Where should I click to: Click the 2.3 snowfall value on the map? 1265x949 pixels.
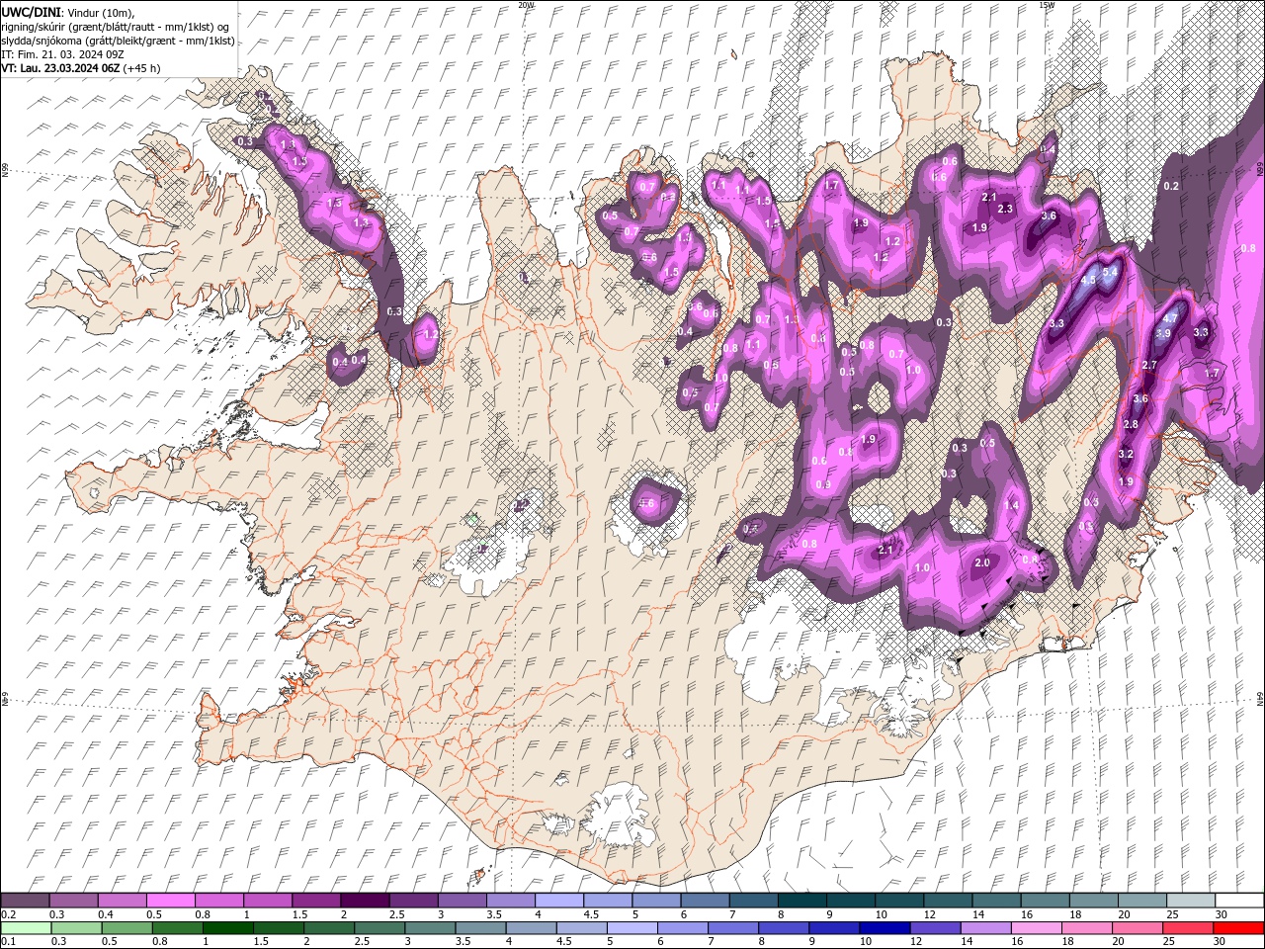click(x=1006, y=210)
